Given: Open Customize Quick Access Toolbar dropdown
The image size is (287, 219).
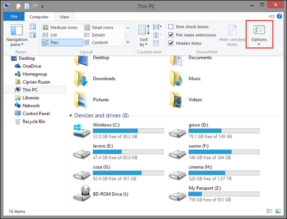Looking at the screenshot, I should click(42, 6).
